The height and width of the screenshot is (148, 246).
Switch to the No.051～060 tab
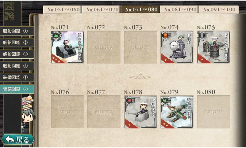pos(63,9)
